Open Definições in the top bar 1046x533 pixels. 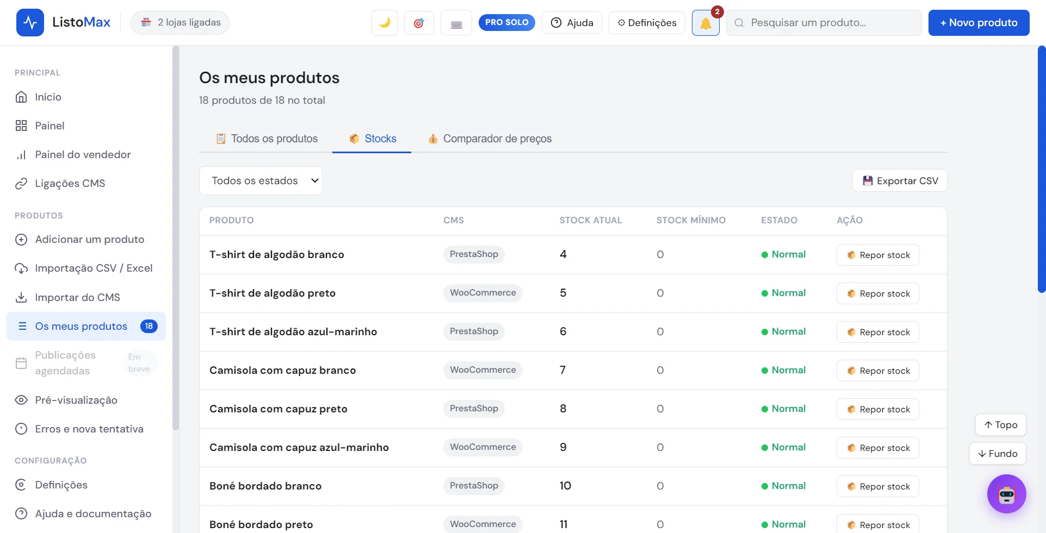click(x=647, y=23)
